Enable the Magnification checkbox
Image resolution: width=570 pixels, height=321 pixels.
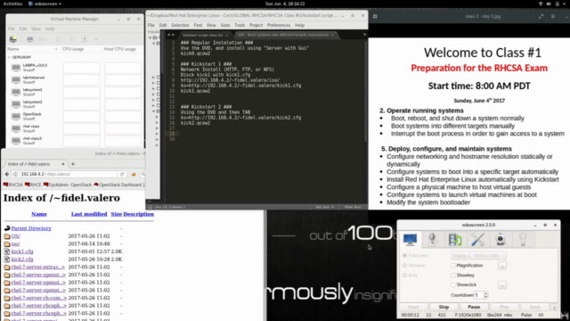[453, 266]
